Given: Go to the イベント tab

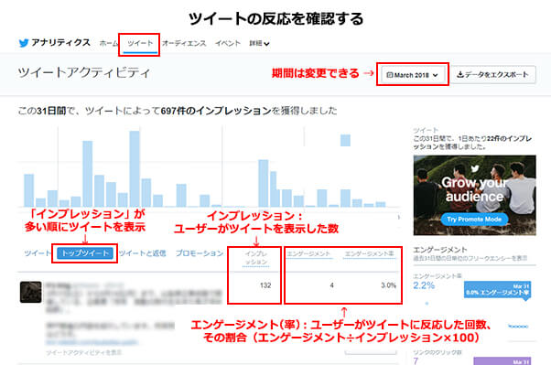Looking at the screenshot, I should [x=228, y=44].
